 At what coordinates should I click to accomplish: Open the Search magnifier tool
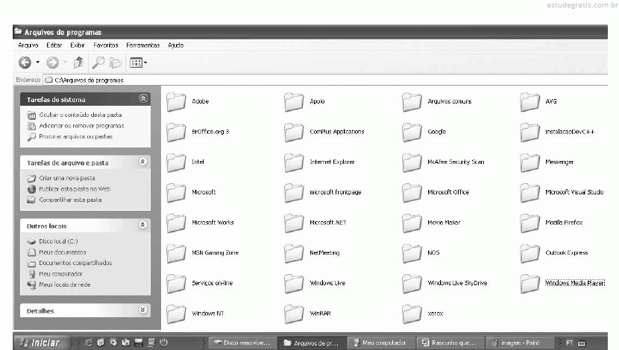pos(98,63)
